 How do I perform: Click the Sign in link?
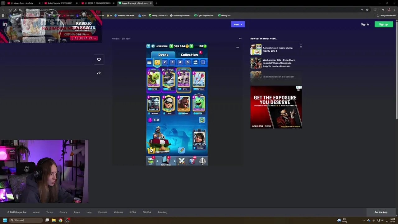click(x=365, y=24)
